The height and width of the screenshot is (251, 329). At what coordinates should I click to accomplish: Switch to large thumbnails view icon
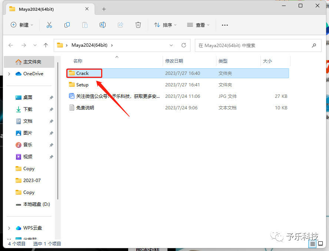320,244
